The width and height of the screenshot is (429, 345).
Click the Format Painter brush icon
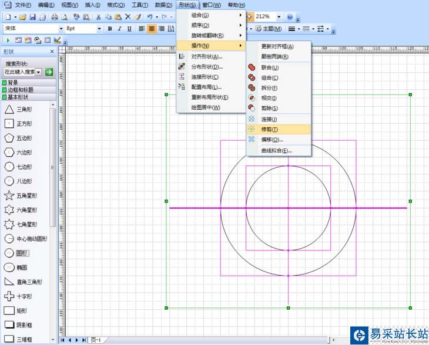(x=138, y=17)
